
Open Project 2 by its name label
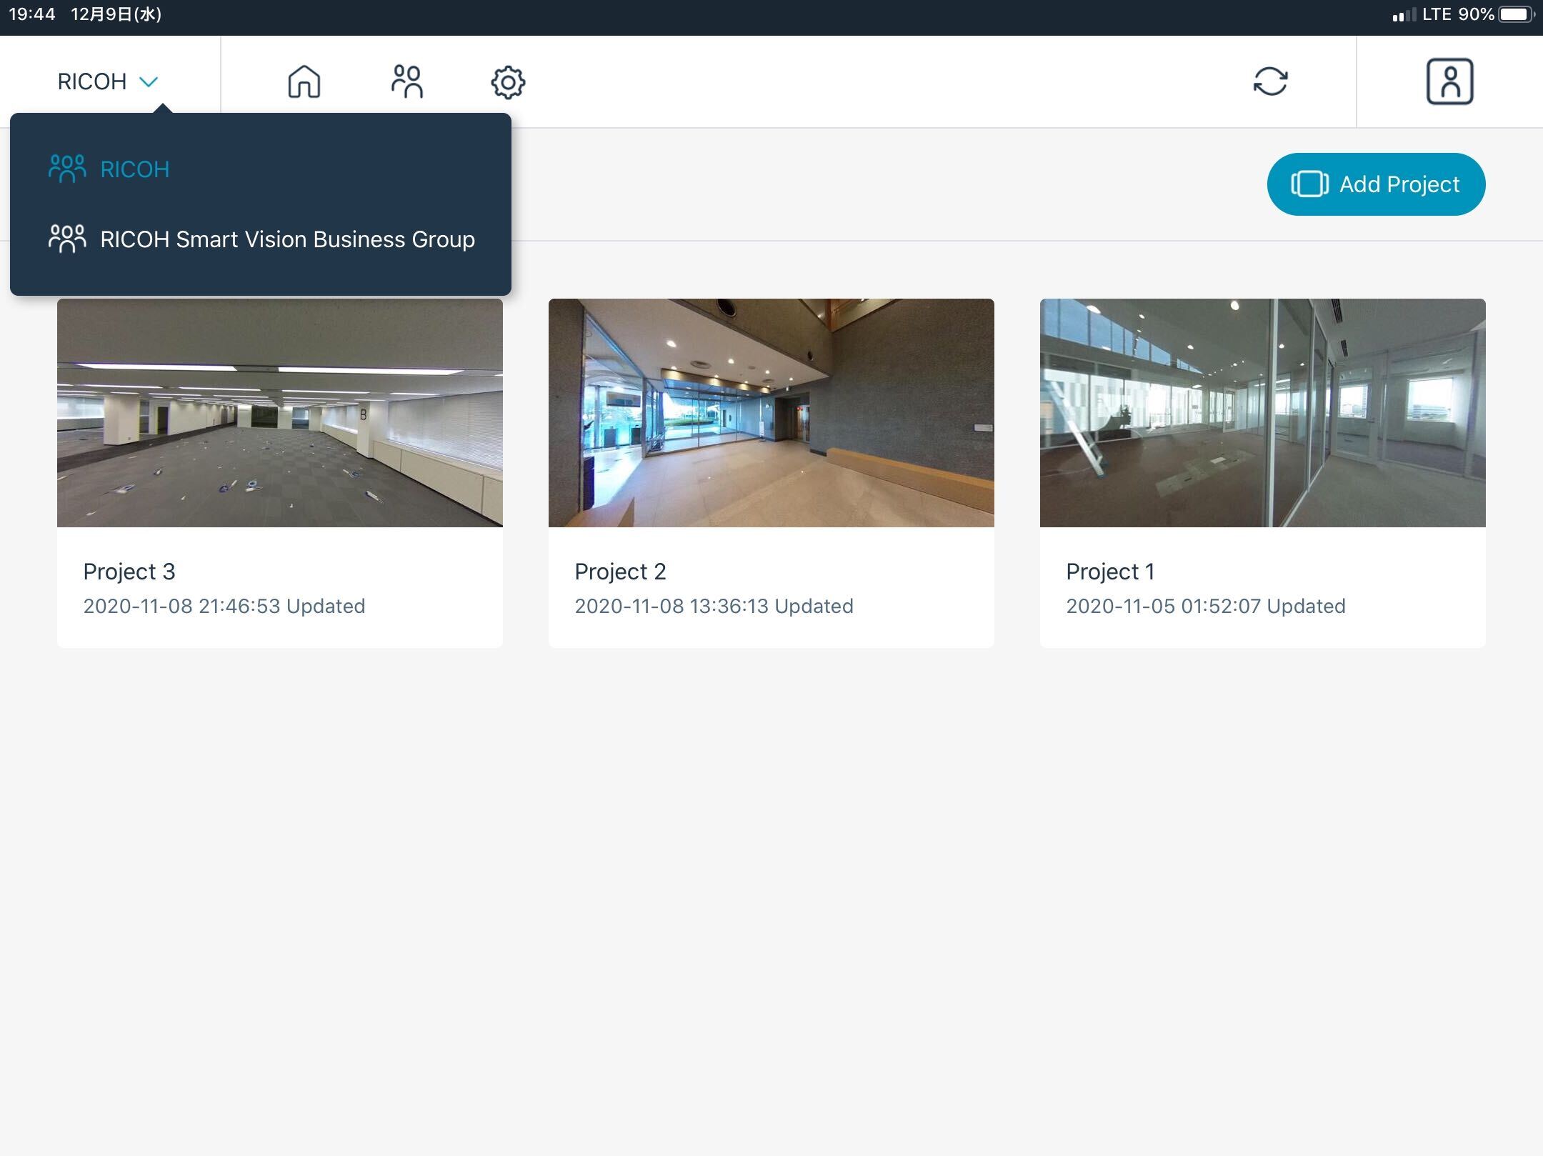(620, 571)
